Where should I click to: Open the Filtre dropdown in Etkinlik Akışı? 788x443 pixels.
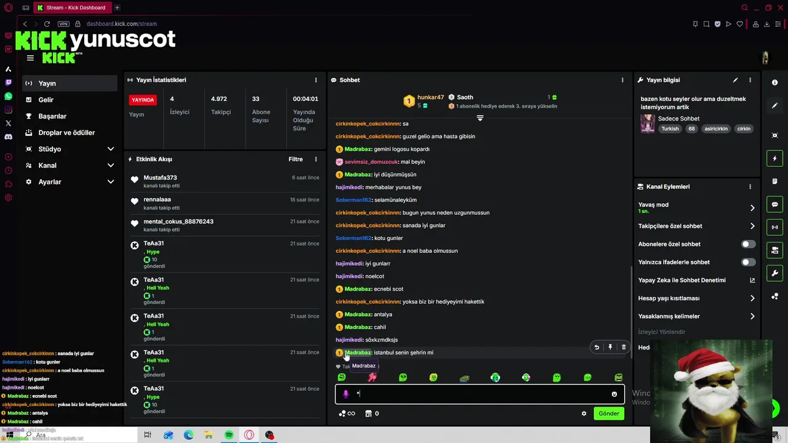295,159
